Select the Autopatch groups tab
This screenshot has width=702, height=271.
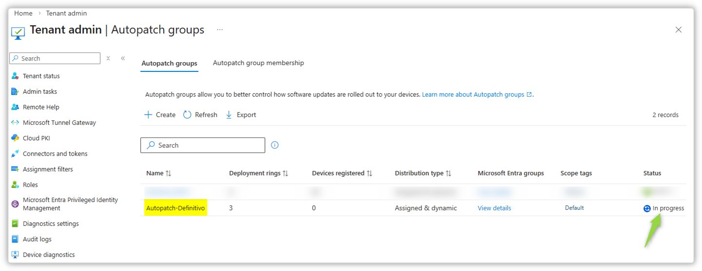169,64
